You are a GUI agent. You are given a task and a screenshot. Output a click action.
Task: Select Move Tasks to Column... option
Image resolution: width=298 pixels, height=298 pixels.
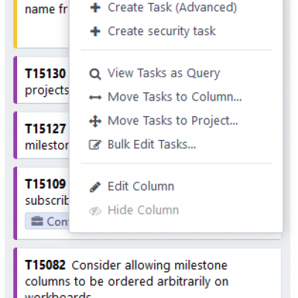[x=176, y=97]
